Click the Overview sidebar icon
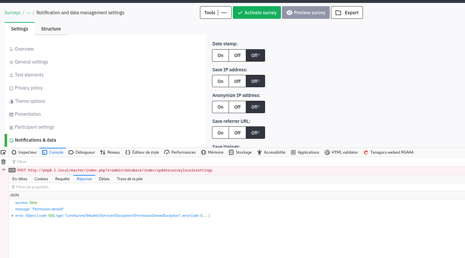 (11, 49)
